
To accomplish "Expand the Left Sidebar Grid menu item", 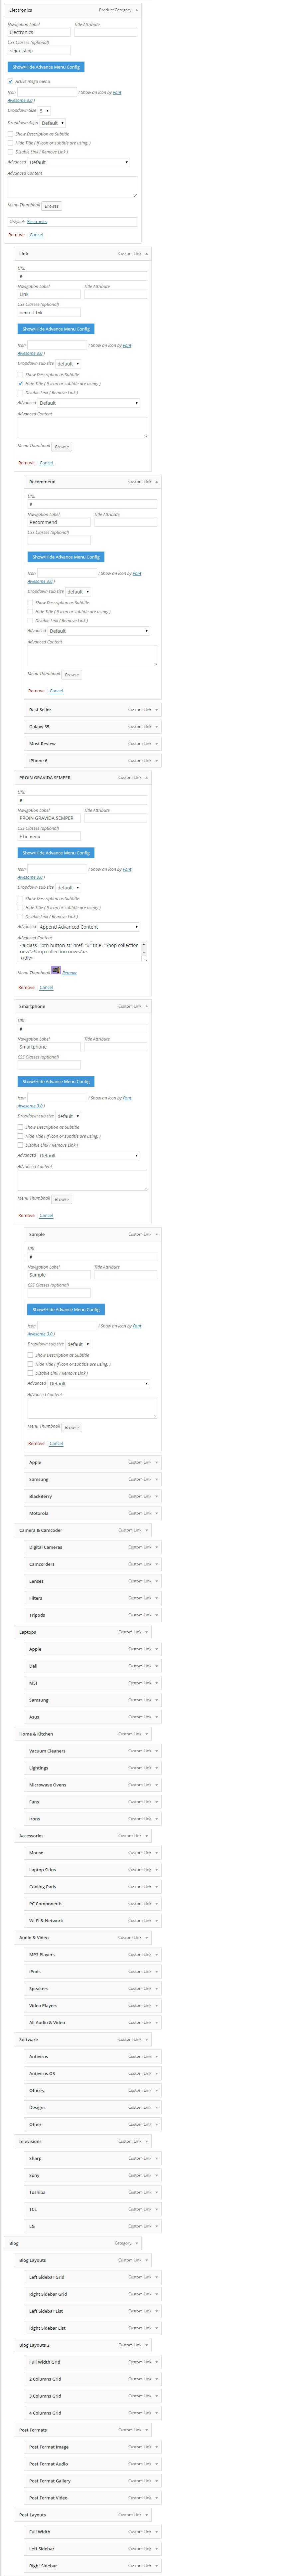I will point(156,2277).
